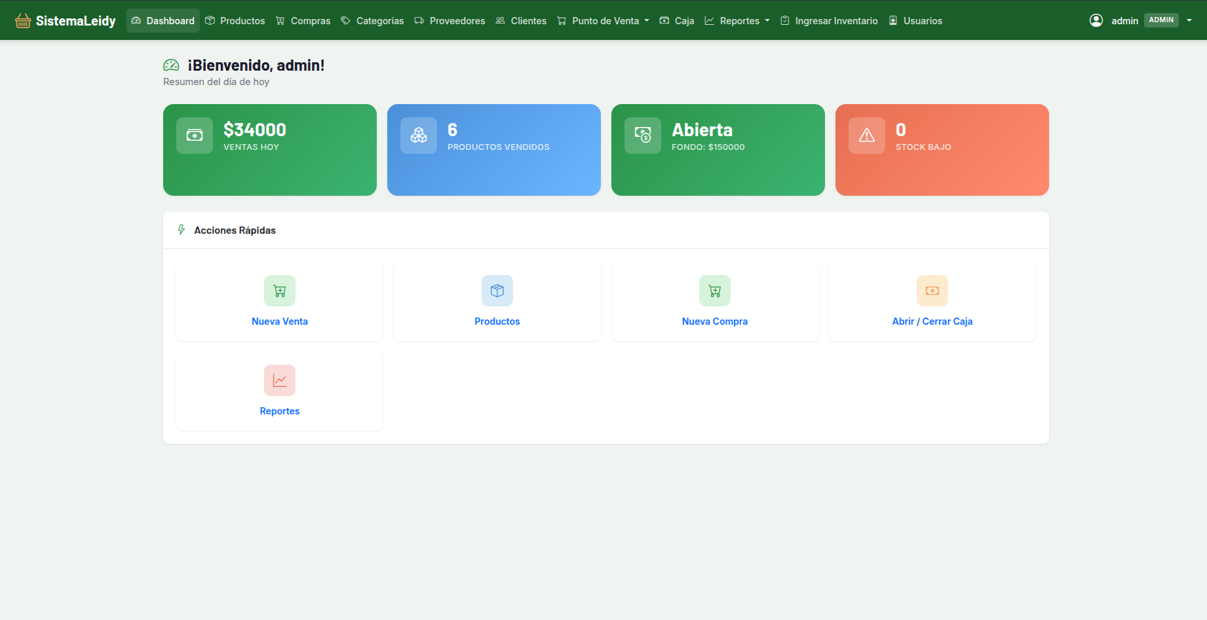Click the lightning icon beside Acciones Rápidas
The width and height of the screenshot is (1207, 620).
coord(182,230)
